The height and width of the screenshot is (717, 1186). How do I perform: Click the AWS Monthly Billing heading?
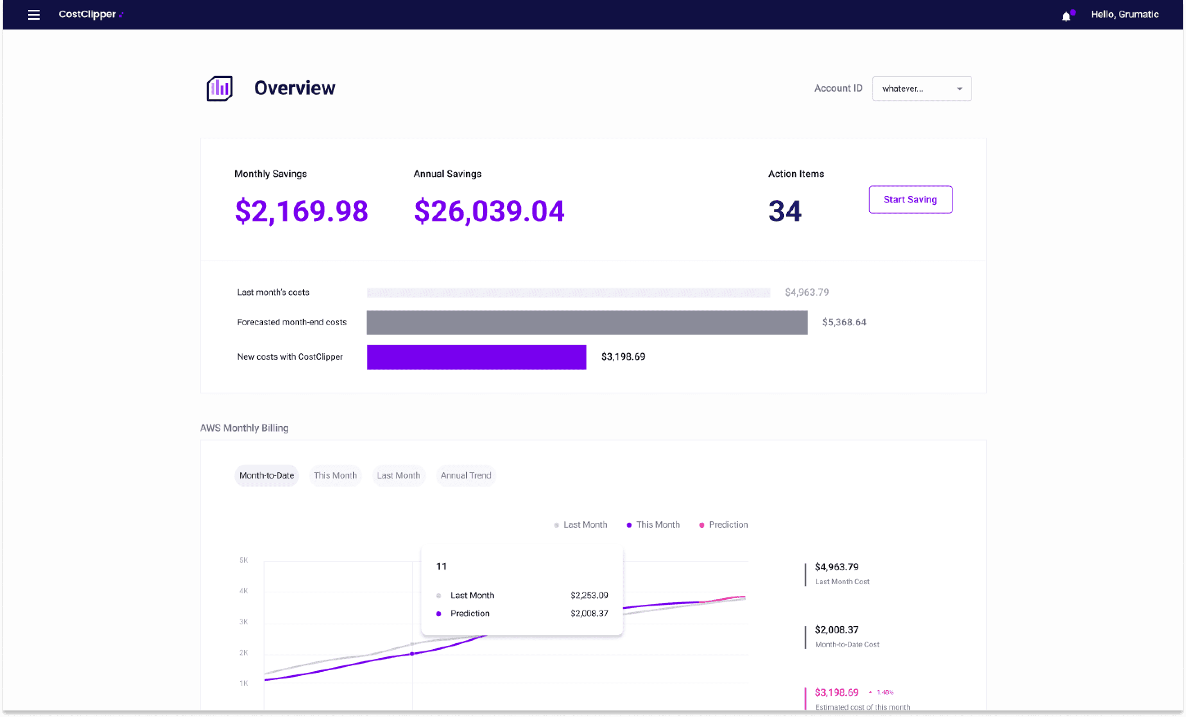pos(244,428)
